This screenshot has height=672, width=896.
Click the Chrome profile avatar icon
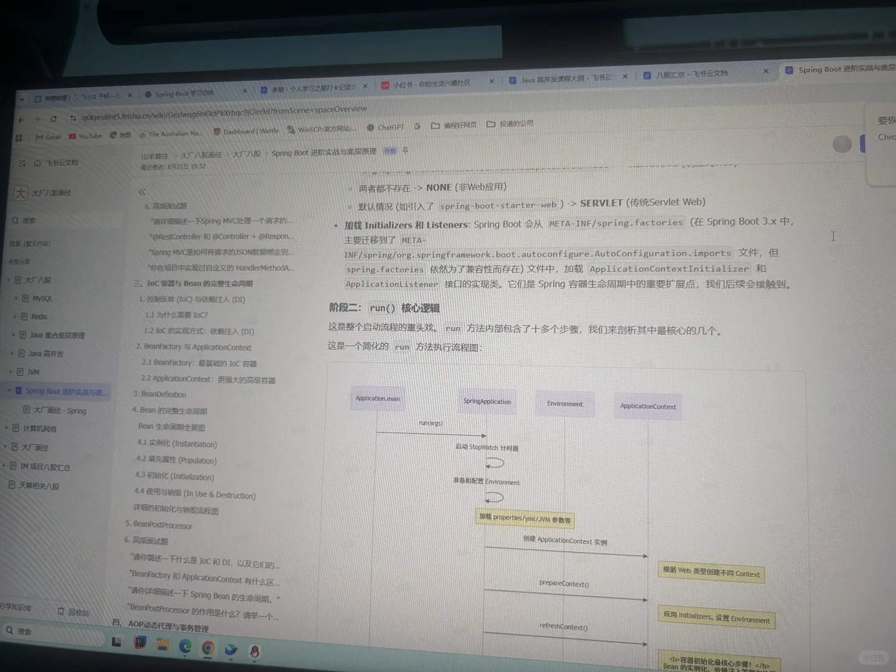tap(842, 144)
